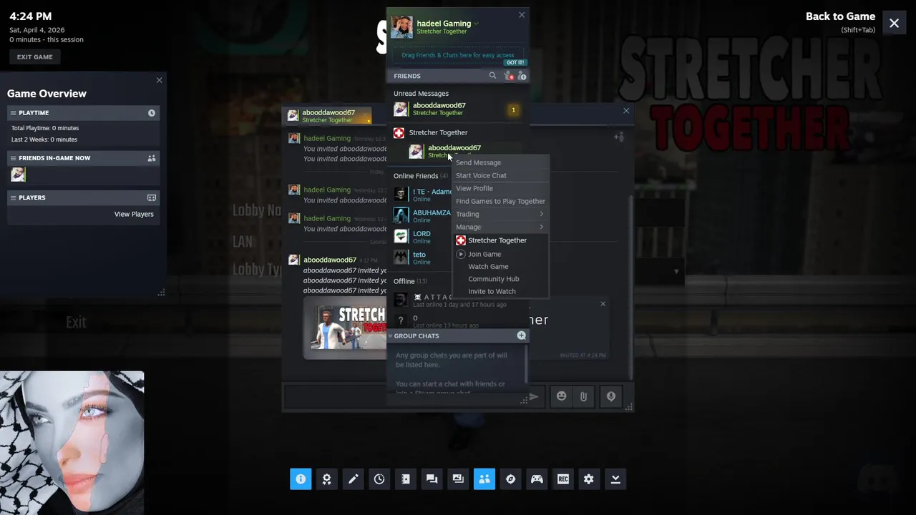This screenshot has width=916, height=515.
Task: Collapse the Offline friends section header
Action: (x=410, y=281)
